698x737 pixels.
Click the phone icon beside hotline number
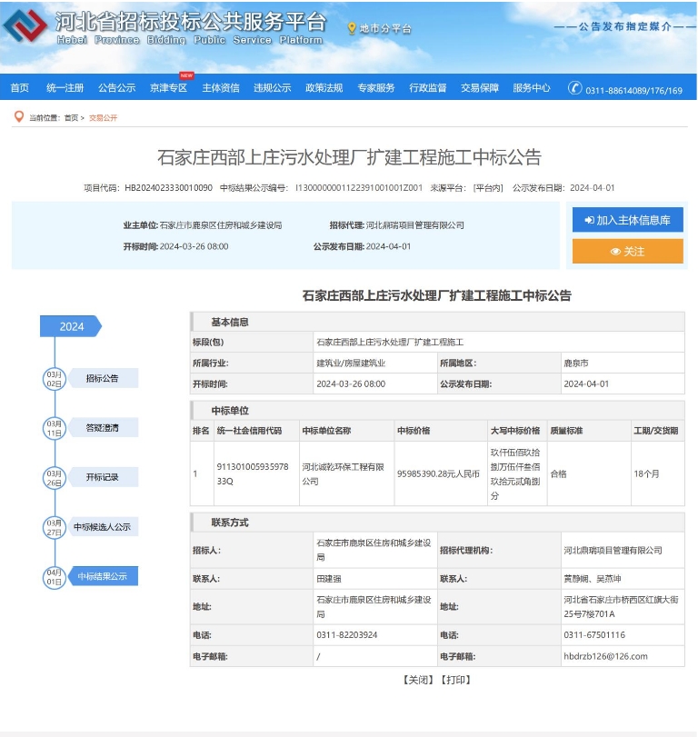tap(574, 88)
